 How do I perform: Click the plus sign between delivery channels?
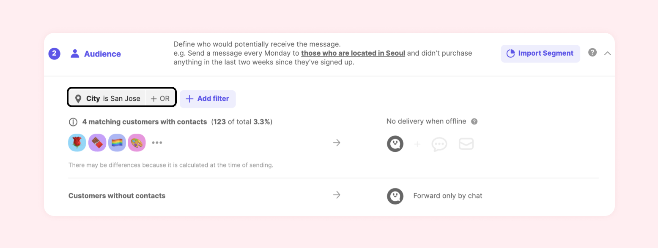pyautogui.click(x=417, y=144)
